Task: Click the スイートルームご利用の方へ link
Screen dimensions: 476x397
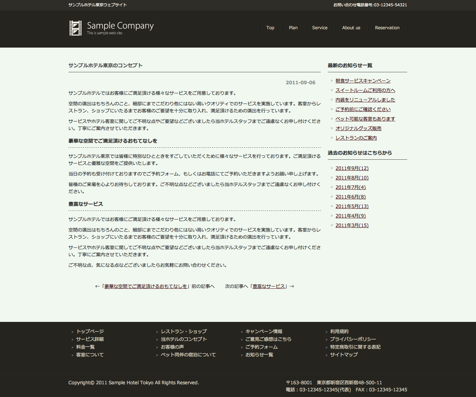Action: pos(365,90)
